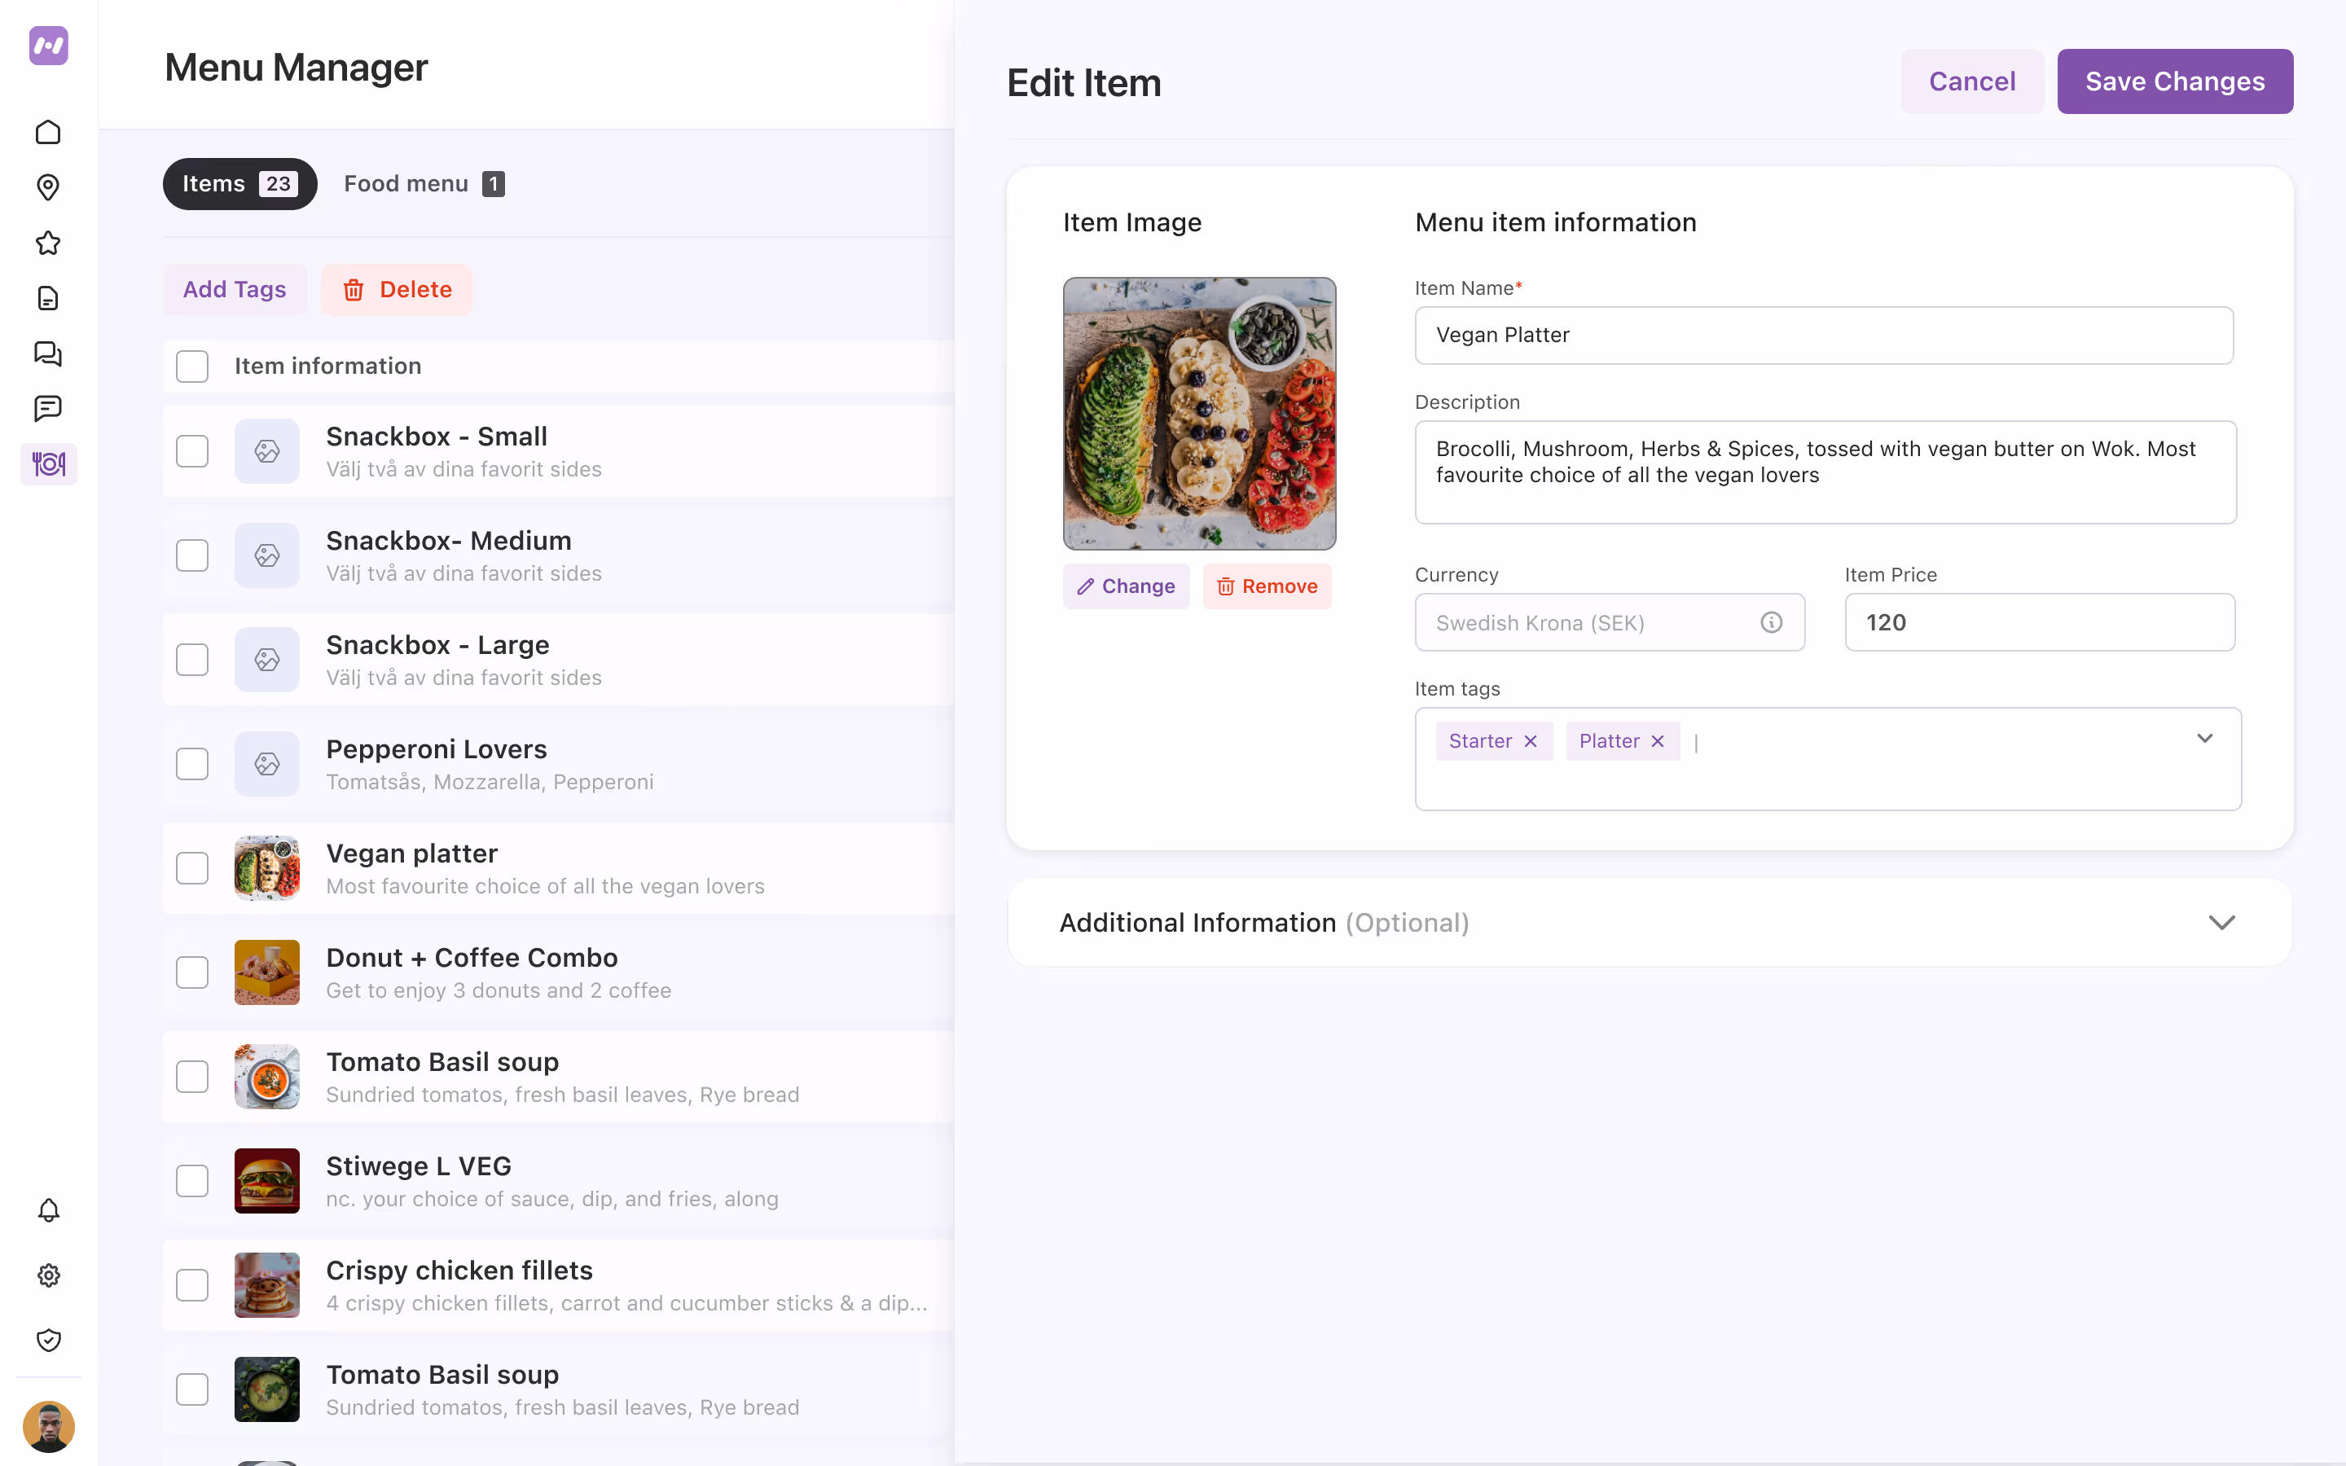The height and width of the screenshot is (1466, 2346).
Task: Check the Crispy chicken fillets checkbox
Action: [192, 1284]
